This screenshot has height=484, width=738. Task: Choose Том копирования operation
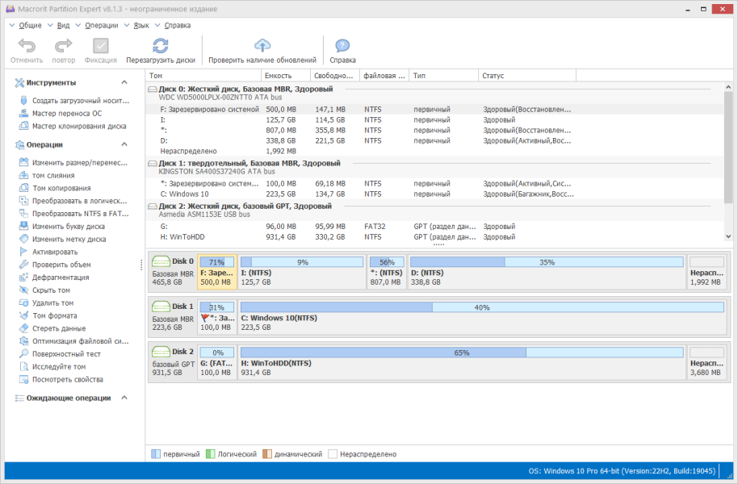61,188
